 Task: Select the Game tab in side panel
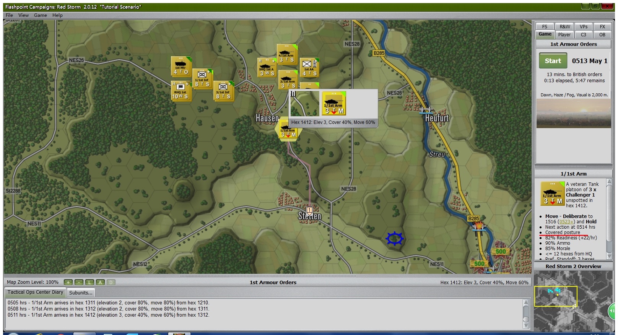point(545,34)
